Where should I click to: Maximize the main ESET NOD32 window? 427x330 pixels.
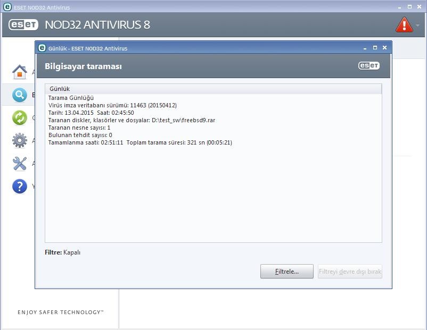click(x=409, y=7)
